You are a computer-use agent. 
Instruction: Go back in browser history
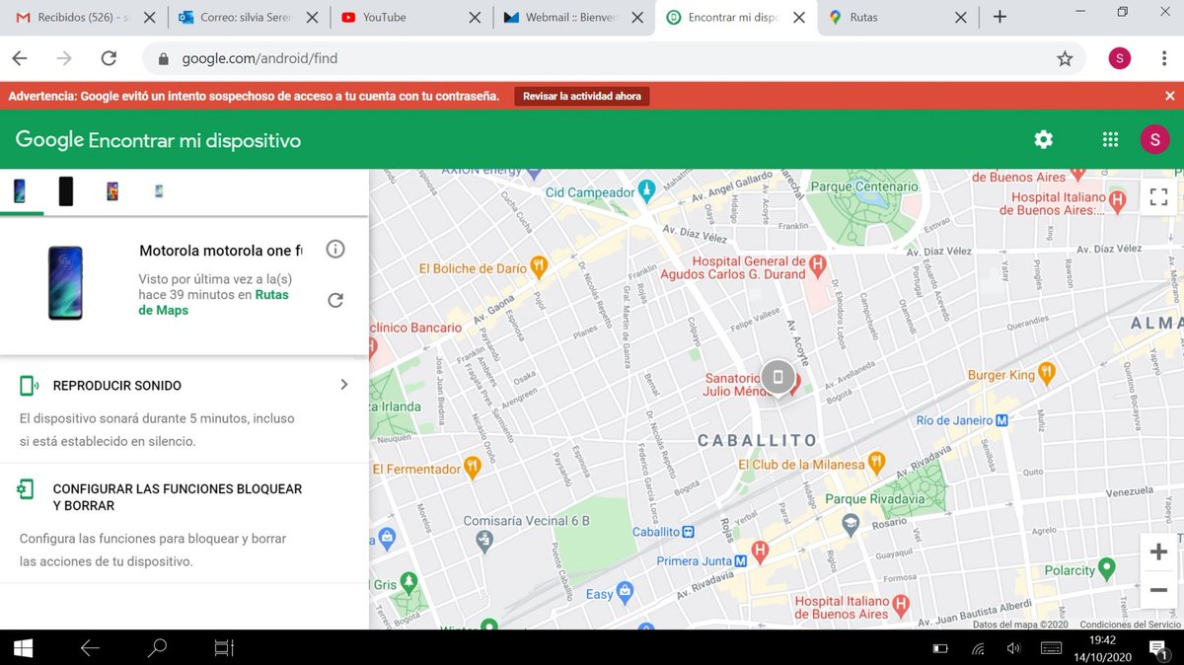coord(20,58)
